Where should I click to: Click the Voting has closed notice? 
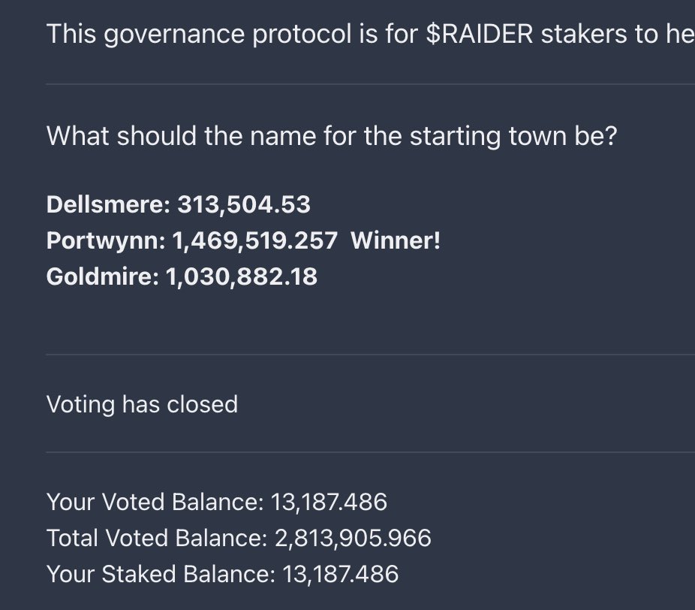(x=142, y=405)
